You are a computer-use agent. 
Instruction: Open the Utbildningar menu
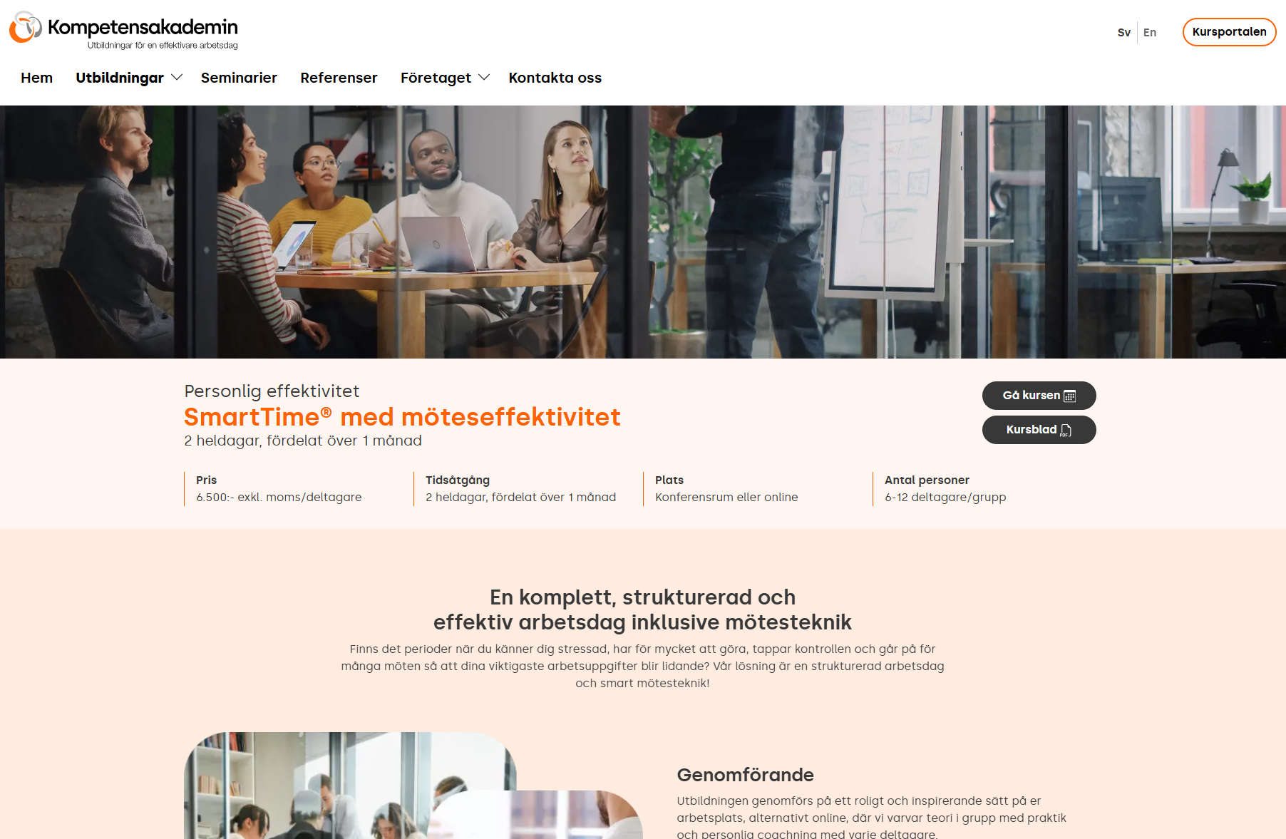coord(120,78)
